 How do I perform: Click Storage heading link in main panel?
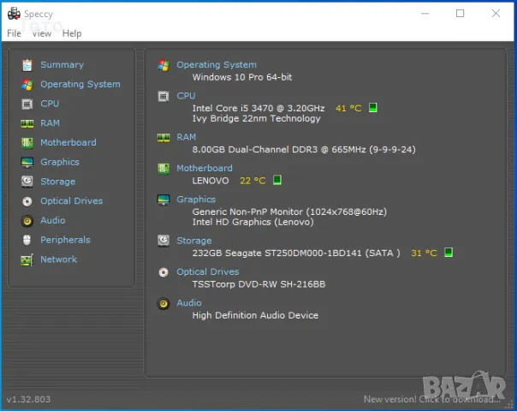click(193, 241)
